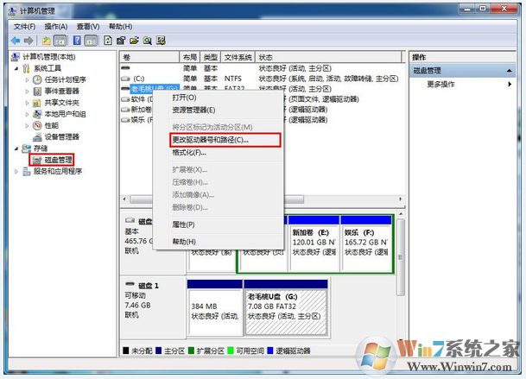Image resolution: width=526 pixels, height=379 pixels.
Task: Click the 类型 column header
Action: pyautogui.click(x=211, y=57)
